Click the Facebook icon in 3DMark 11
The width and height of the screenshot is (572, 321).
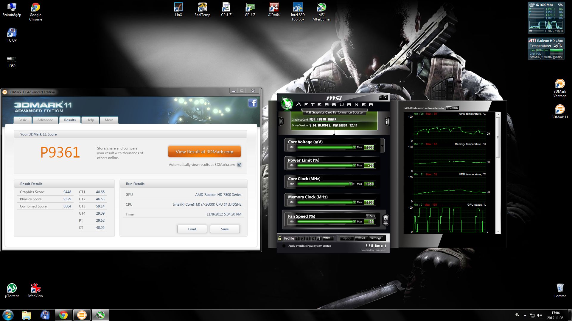252,103
